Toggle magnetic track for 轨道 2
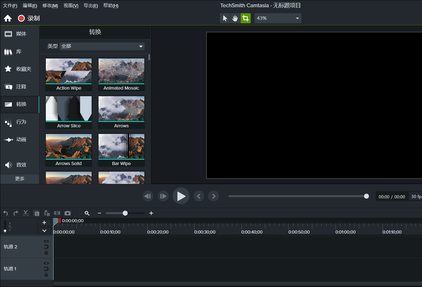The width and height of the screenshot is (422, 287). coord(46,247)
